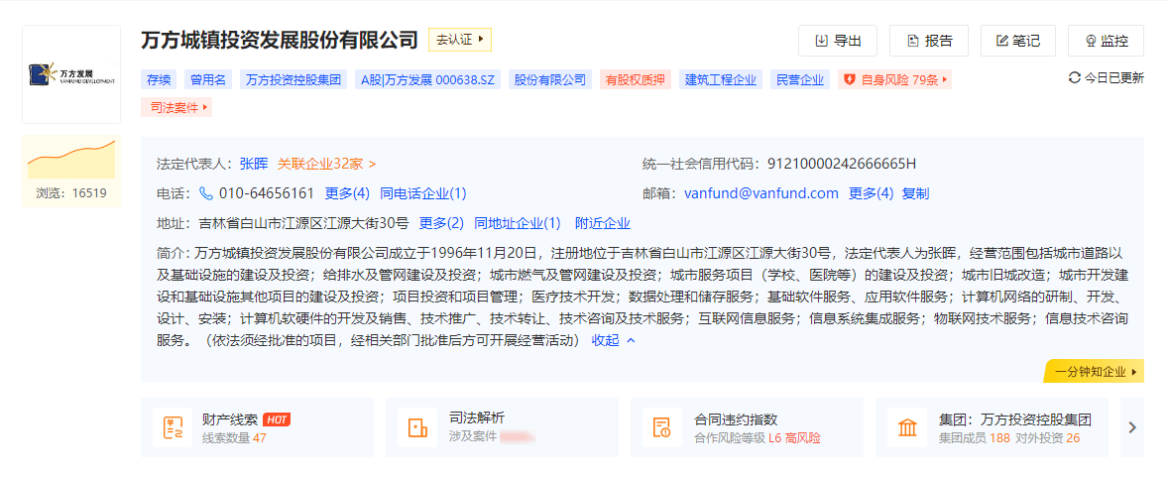
Task: Expand the 司法案件 tag
Action: coord(178,107)
